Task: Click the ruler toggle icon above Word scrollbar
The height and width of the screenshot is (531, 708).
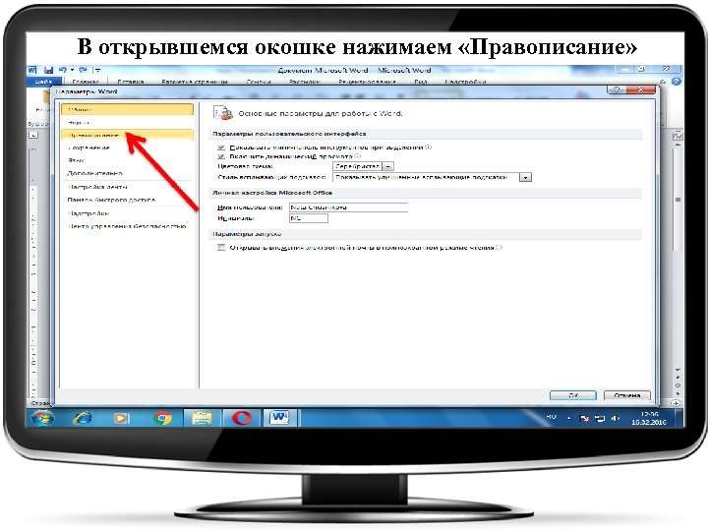Action: click(678, 135)
